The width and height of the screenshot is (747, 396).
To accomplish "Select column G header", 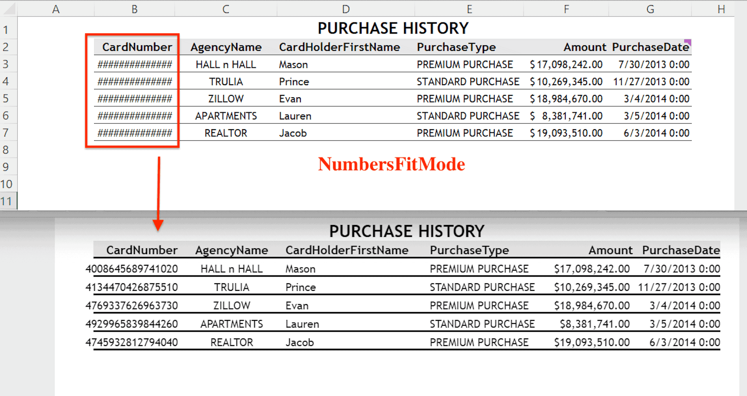I will click(x=650, y=9).
